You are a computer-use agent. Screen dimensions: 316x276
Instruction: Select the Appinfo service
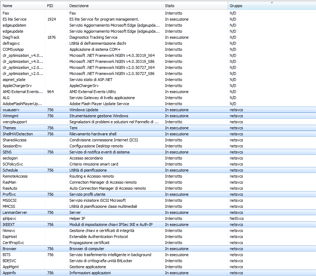(9, 273)
